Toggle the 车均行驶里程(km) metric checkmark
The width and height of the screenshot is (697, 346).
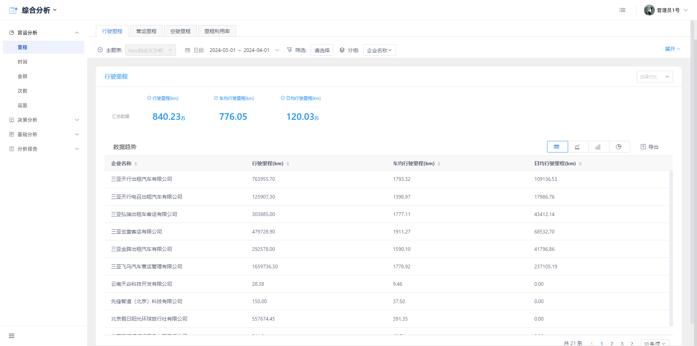point(216,98)
